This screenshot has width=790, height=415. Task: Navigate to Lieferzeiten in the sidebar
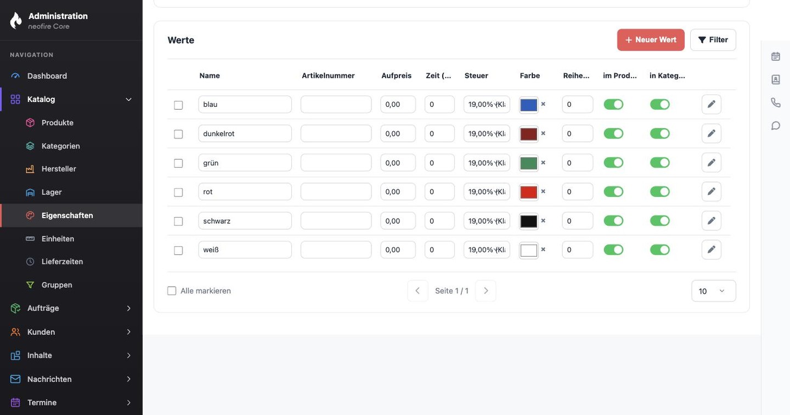71,261
